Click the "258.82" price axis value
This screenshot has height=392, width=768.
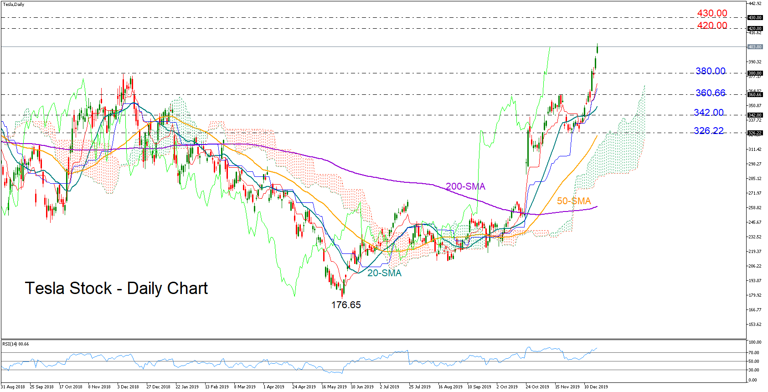point(755,208)
